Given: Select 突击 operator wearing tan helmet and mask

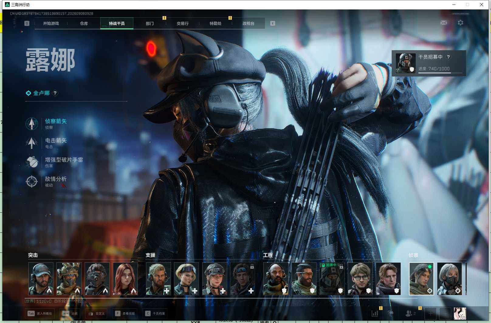Looking at the screenshot, I should tap(69, 279).
